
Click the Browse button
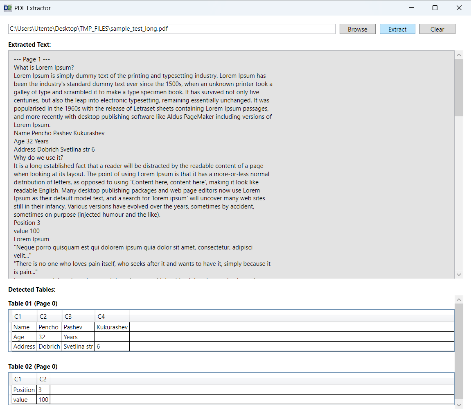click(357, 29)
